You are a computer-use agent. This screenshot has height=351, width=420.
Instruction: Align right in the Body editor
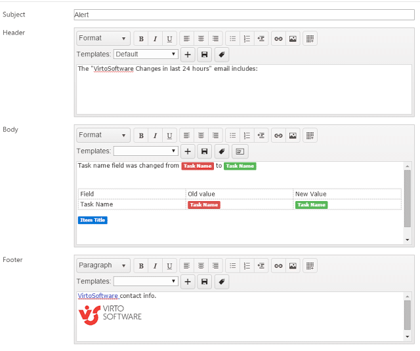click(x=215, y=136)
